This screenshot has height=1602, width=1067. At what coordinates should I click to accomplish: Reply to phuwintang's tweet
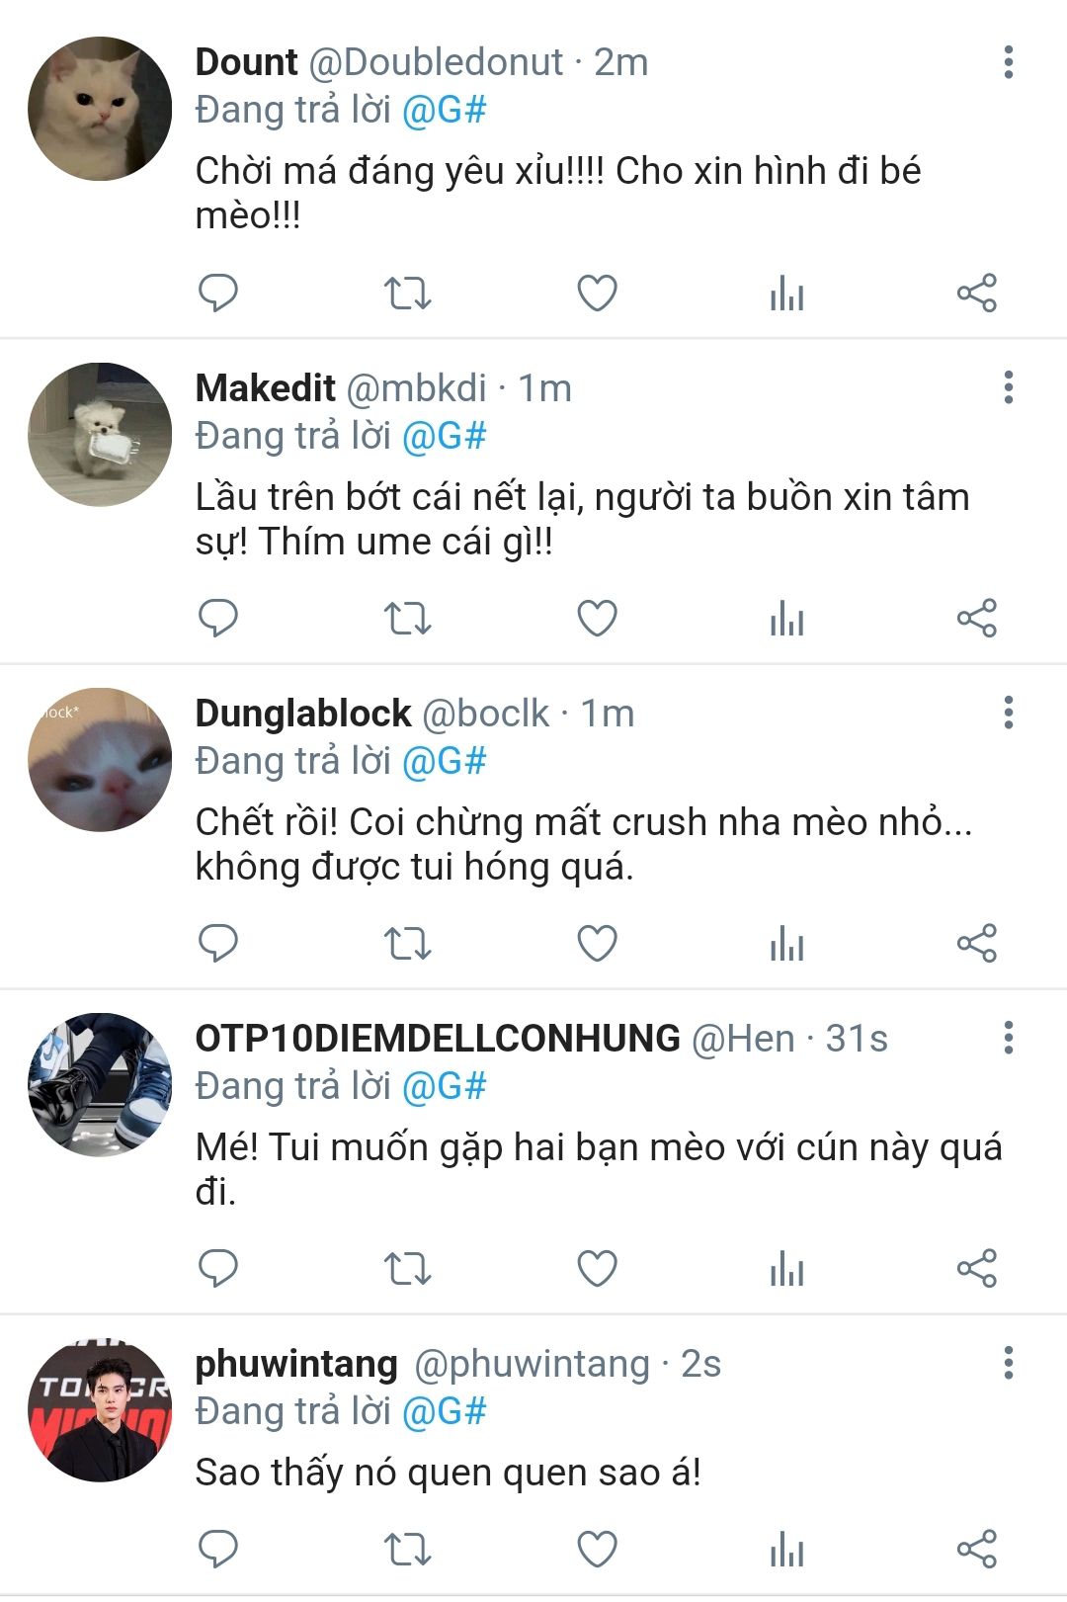pos(218,1549)
